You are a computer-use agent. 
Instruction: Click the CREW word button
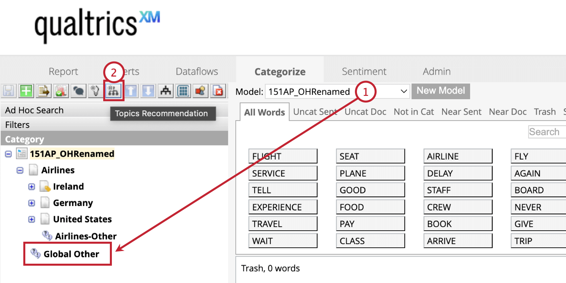[x=458, y=207]
